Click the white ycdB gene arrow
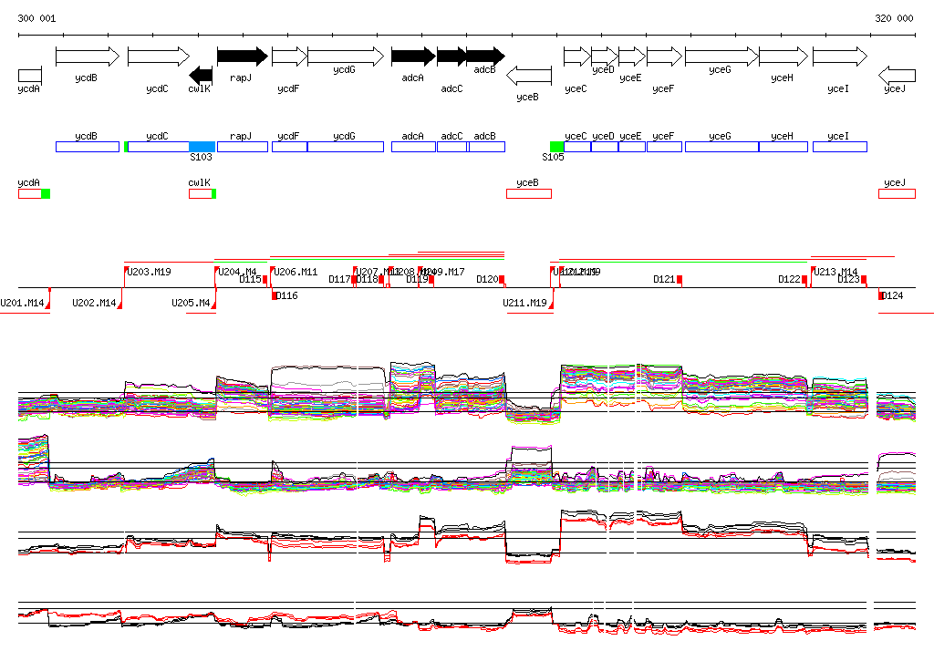The image size is (934, 651). click(x=88, y=57)
